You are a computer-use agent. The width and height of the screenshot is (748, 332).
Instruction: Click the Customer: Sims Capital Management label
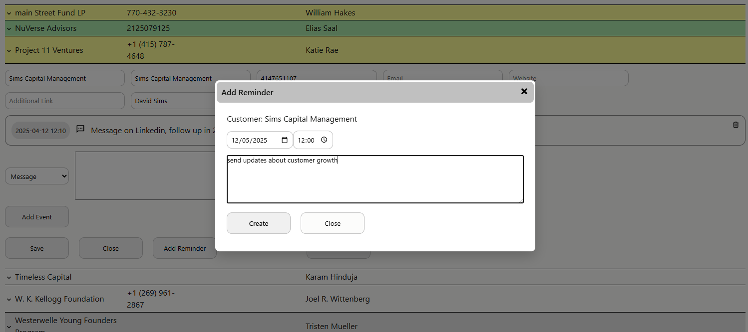[292, 119]
